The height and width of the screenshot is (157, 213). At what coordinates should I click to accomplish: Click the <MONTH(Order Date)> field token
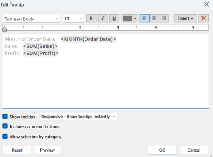pos(88,39)
